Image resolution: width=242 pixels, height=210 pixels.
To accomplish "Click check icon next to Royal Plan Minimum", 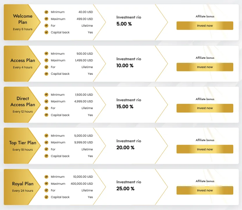I will click(x=46, y=177).
